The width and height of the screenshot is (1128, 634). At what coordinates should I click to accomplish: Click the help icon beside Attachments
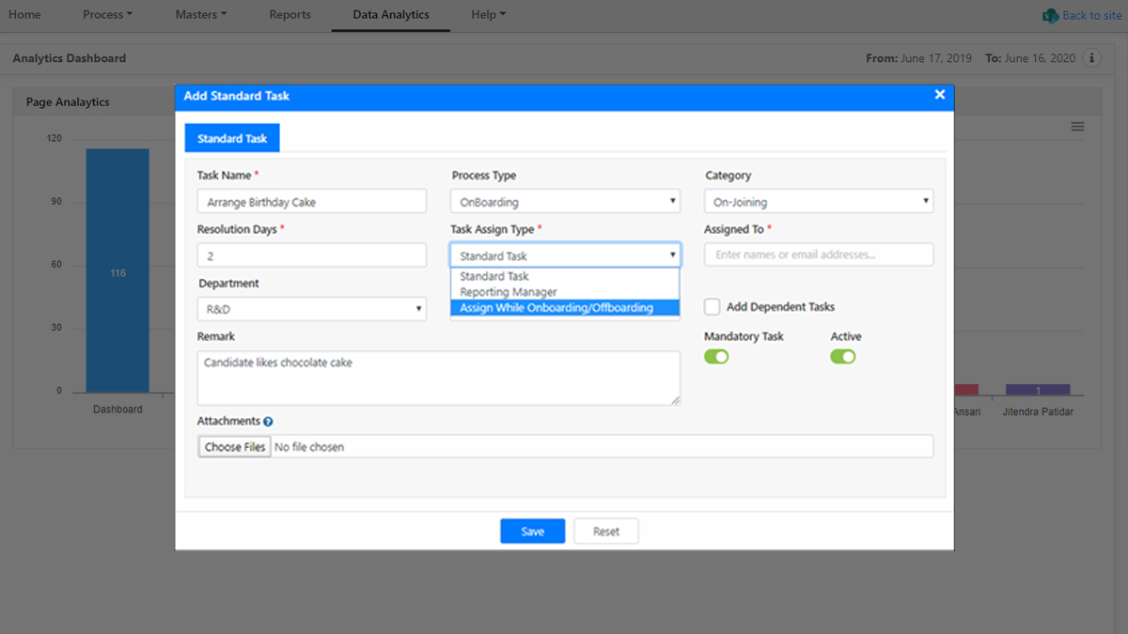pyautogui.click(x=270, y=421)
